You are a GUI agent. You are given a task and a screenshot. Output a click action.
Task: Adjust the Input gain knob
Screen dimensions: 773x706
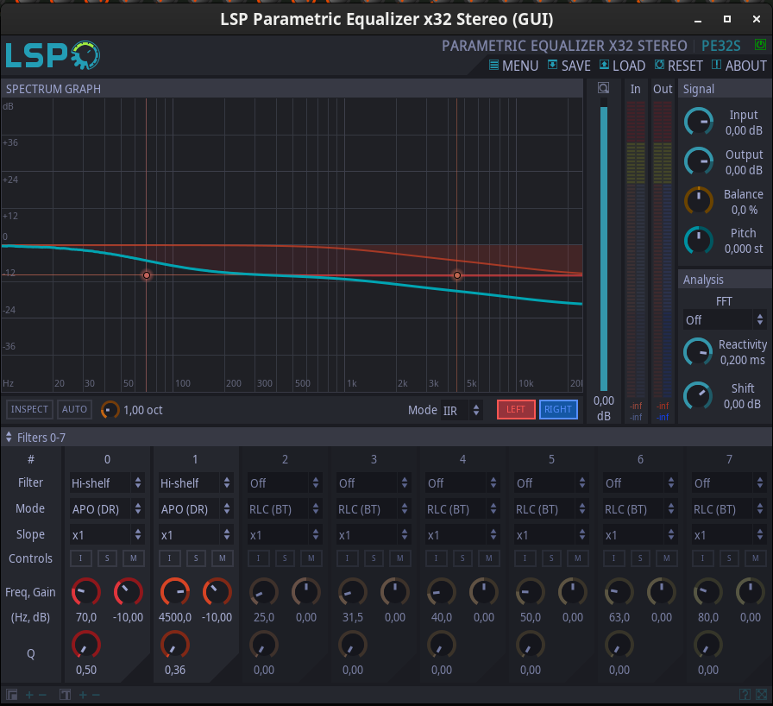(699, 122)
